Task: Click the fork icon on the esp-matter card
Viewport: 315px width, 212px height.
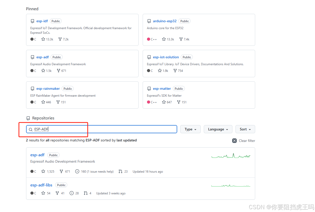Action: pyautogui.click(x=179, y=102)
